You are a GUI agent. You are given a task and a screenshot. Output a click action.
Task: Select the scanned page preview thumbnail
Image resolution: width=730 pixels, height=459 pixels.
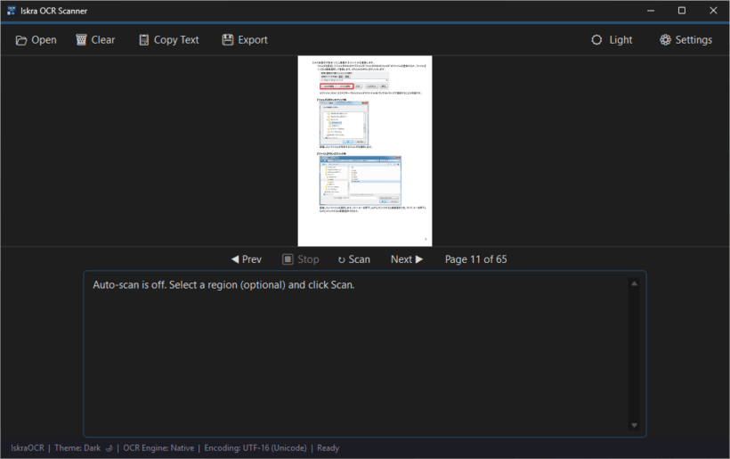click(365, 151)
